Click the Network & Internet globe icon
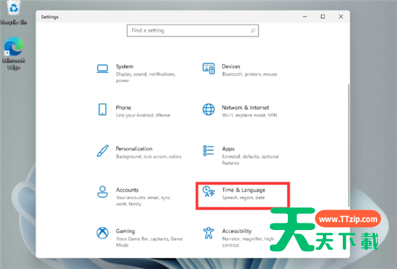The image size is (397, 269). [208, 109]
